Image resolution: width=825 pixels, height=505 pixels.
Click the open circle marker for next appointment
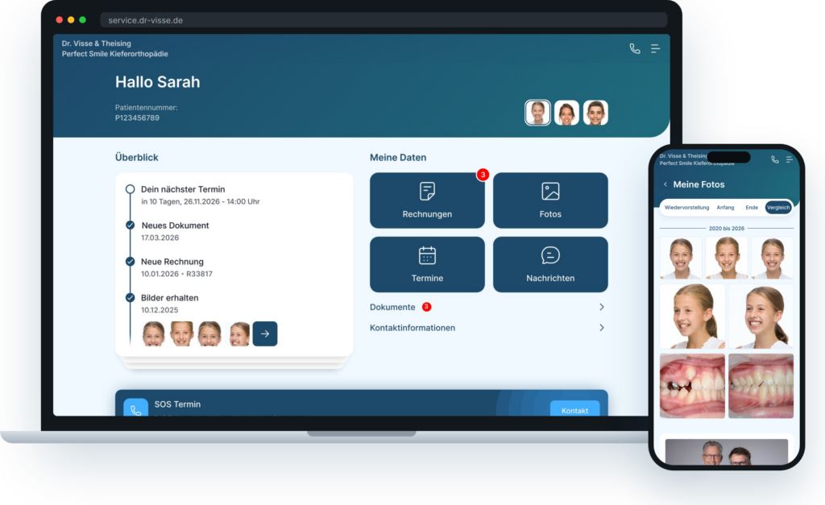tap(130, 188)
